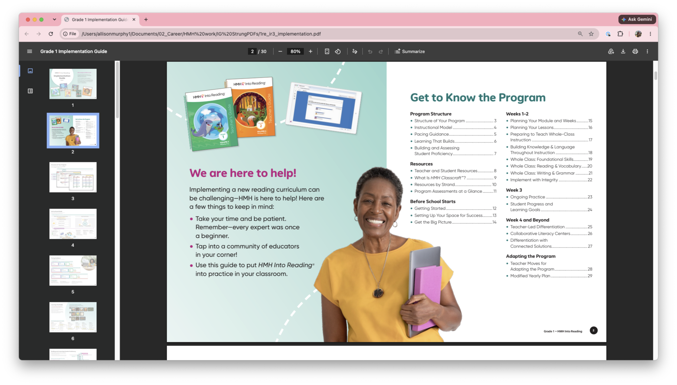Click the Summarize button
The image size is (677, 385).
410,51
